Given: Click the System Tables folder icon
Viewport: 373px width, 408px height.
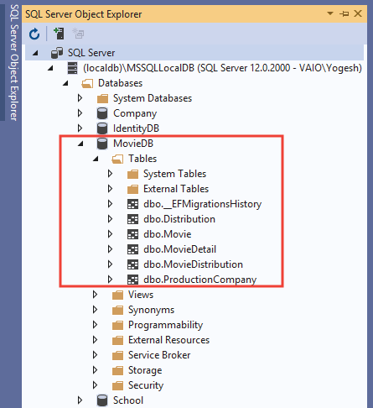Looking at the screenshot, I should click(x=132, y=174).
